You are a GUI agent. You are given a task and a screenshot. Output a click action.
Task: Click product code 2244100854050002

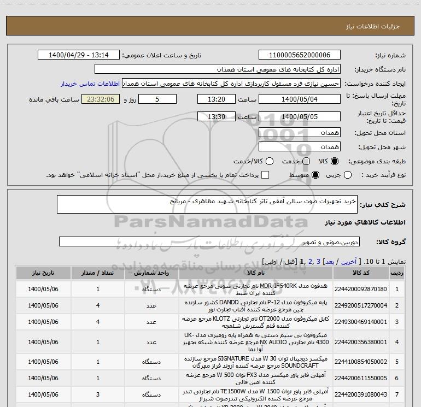pyautogui.click(x=361, y=362)
